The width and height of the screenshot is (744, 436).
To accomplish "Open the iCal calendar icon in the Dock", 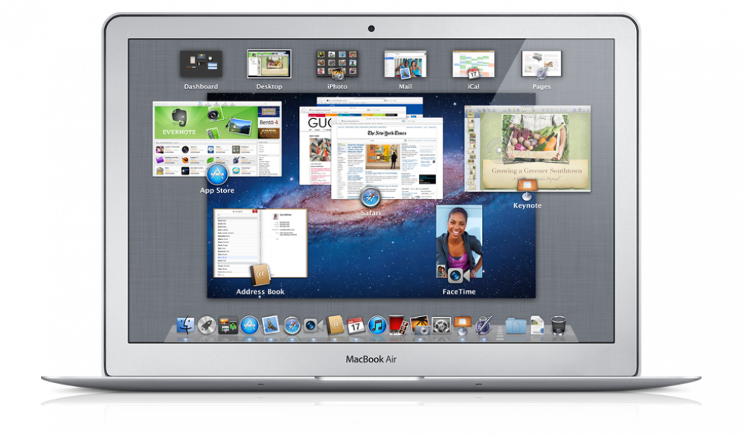I will [x=356, y=326].
